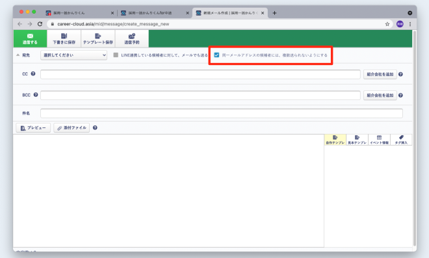Click the BCC help question icon
Image resolution: width=429 pixels, height=258 pixels.
coord(36,95)
